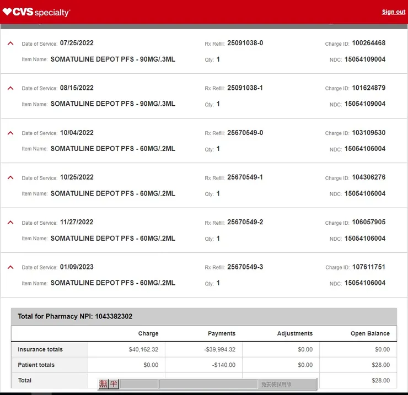Image resolution: width=408 pixels, height=395 pixels.
Task: Click the IME candidate bar text area
Action: (x=208, y=384)
